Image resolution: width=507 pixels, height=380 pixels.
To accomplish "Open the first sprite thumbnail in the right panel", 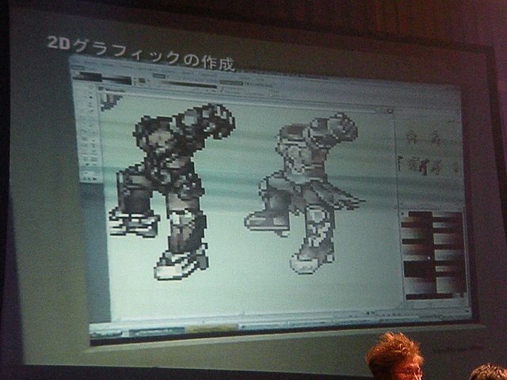I will point(412,139).
